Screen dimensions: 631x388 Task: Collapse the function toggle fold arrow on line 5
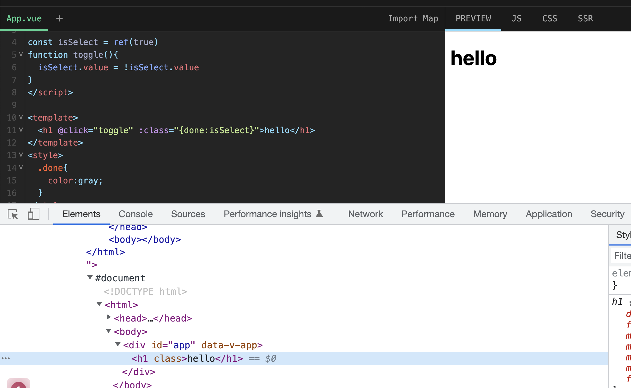[x=21, y=54]
